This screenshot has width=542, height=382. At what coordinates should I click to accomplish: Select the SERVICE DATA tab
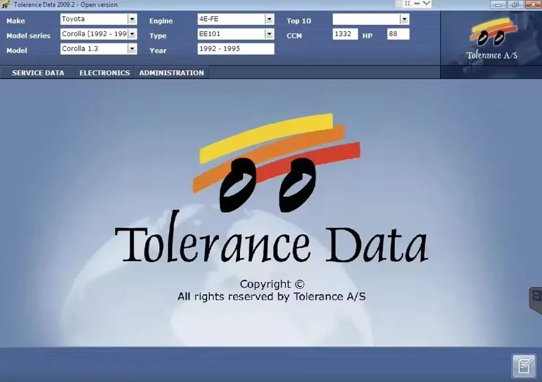click(x=38, y=72)
